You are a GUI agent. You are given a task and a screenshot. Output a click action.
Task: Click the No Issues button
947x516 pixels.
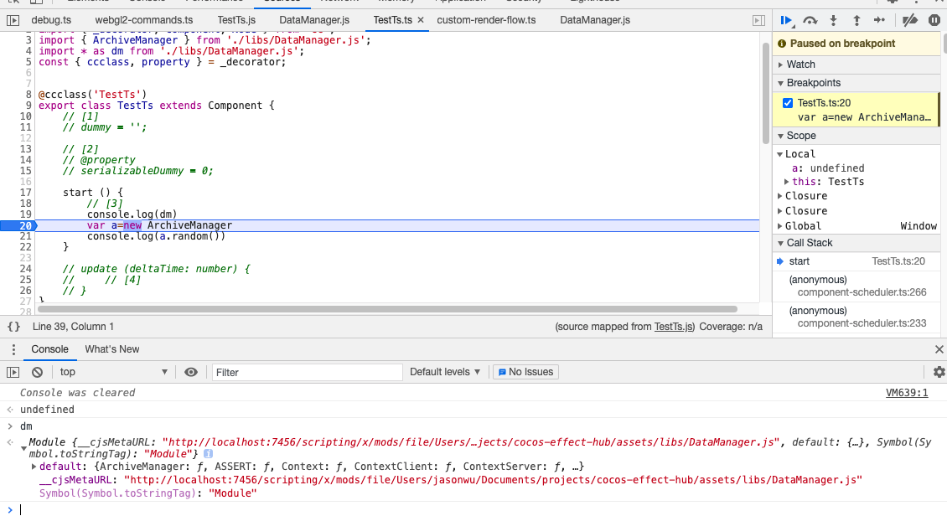[525, 372]
